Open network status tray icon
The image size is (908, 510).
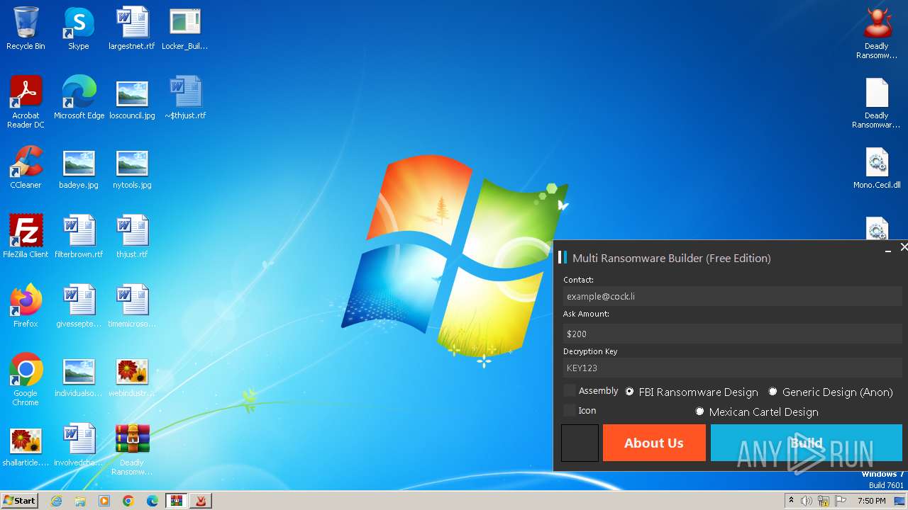coord(824,501)
